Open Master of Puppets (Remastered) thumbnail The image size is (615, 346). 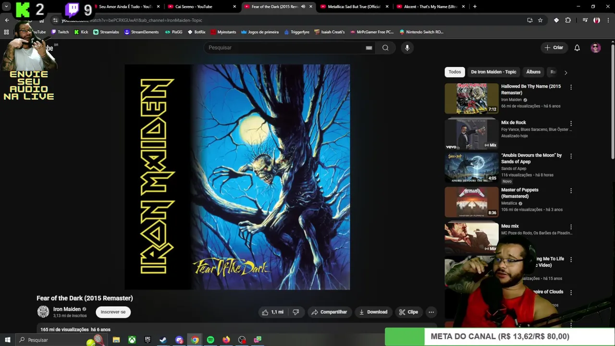coord(471,202)
